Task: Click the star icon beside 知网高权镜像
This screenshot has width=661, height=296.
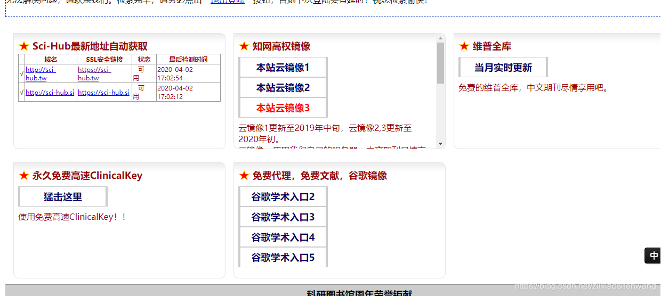Action: click(x=244, y=46)
